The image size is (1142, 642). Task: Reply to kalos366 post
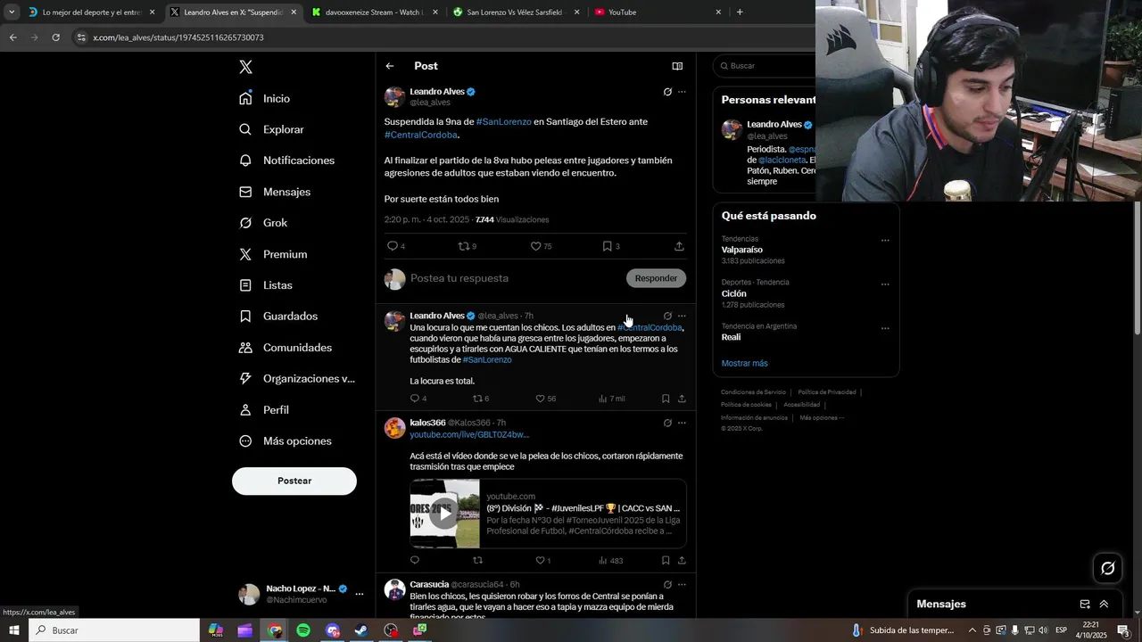point(414,561)
